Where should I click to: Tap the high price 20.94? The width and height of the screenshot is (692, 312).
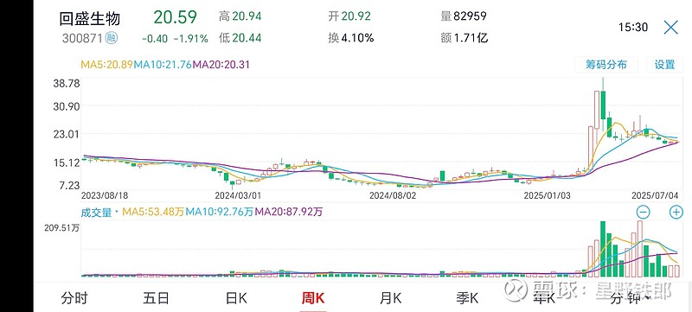247,16
